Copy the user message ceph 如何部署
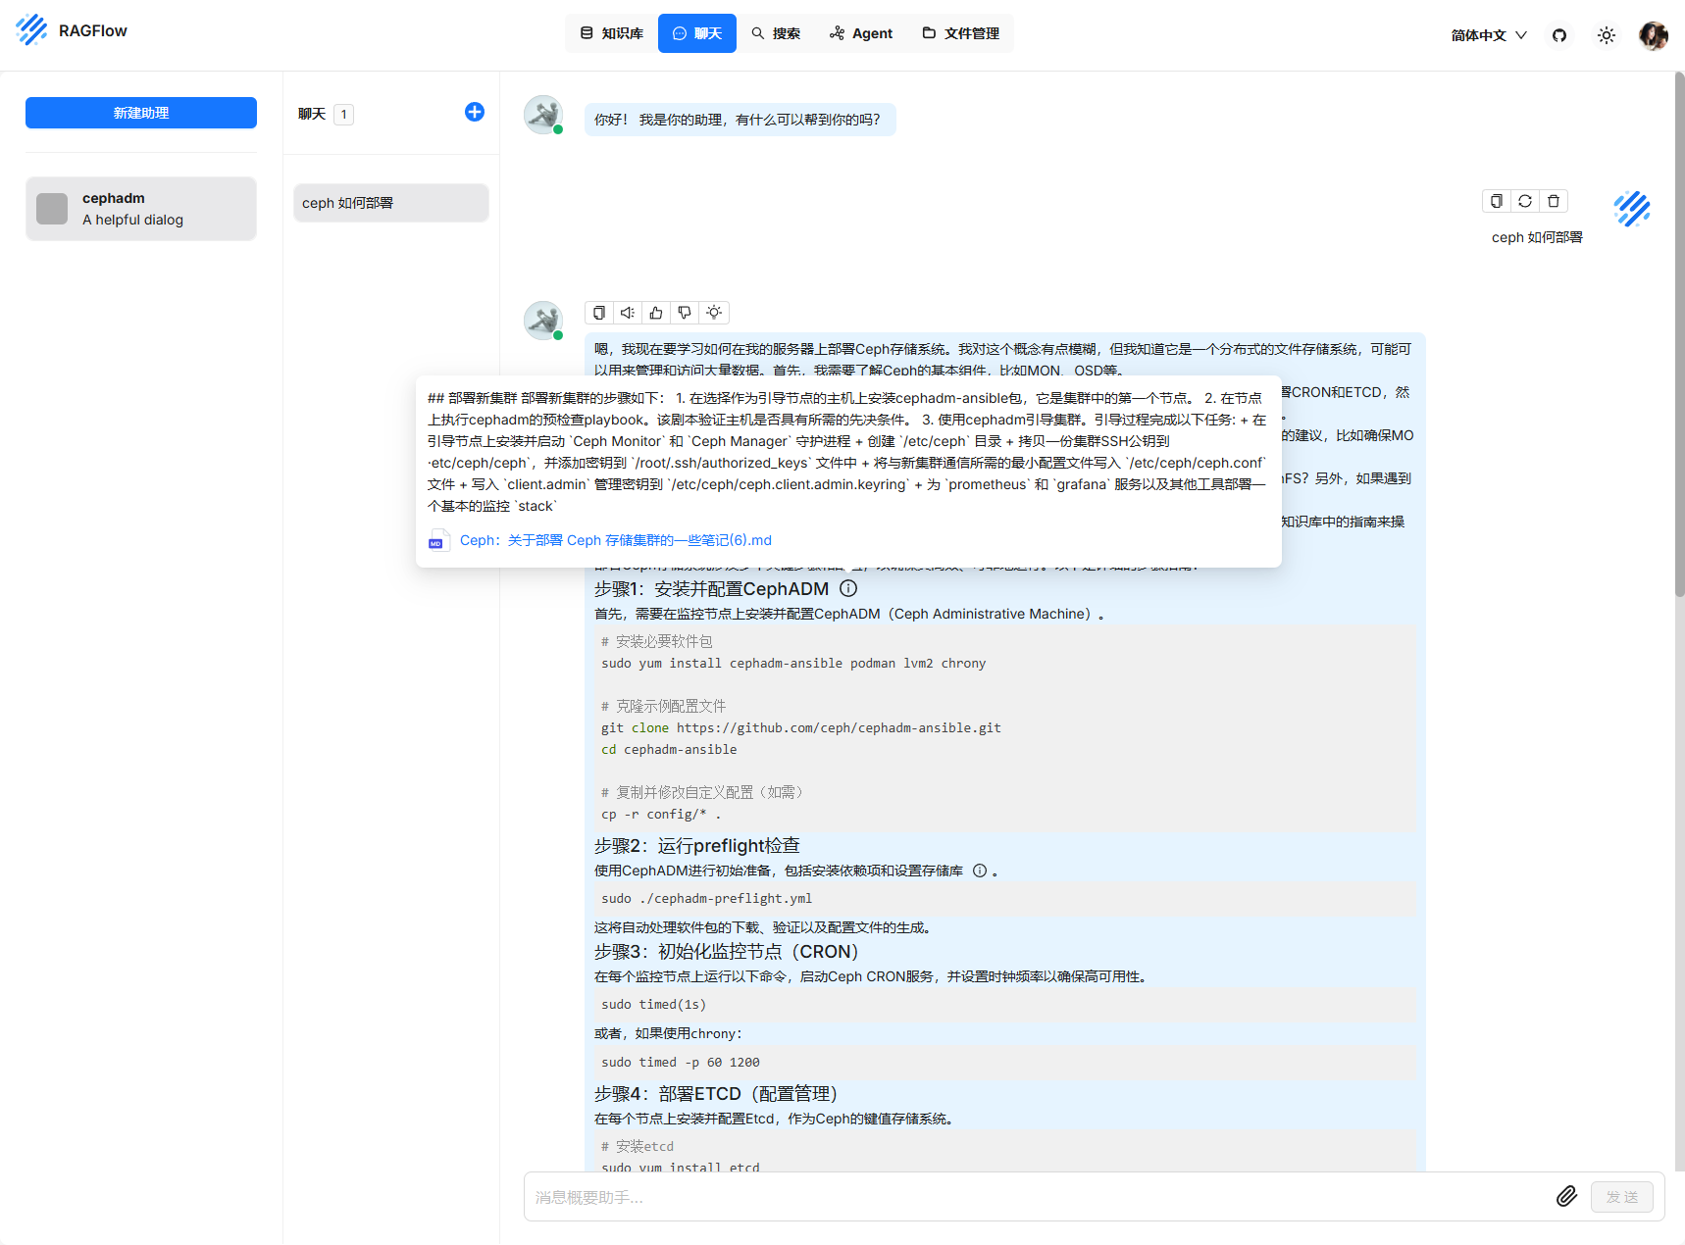 1497,201
